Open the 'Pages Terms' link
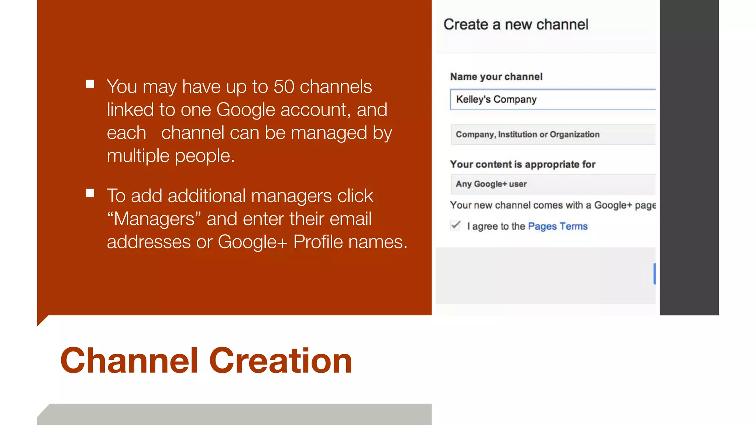 (557, 226)
